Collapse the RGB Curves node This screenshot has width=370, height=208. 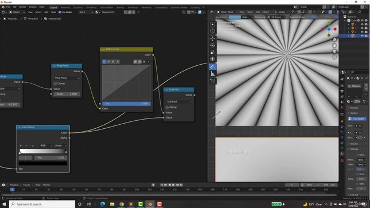[103, 50]
